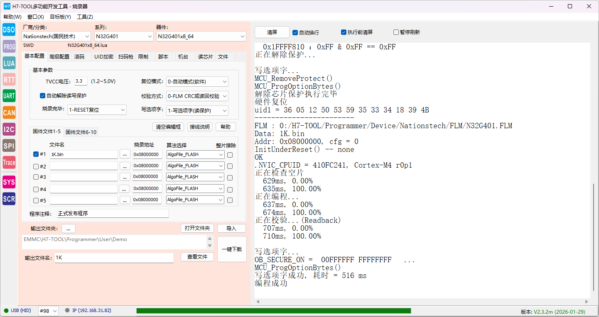The height and width of the screenshot is (317, 599).
Task: Click the 程序注释 comment input field
Action: pyautogui.click(x=113, y=214)
